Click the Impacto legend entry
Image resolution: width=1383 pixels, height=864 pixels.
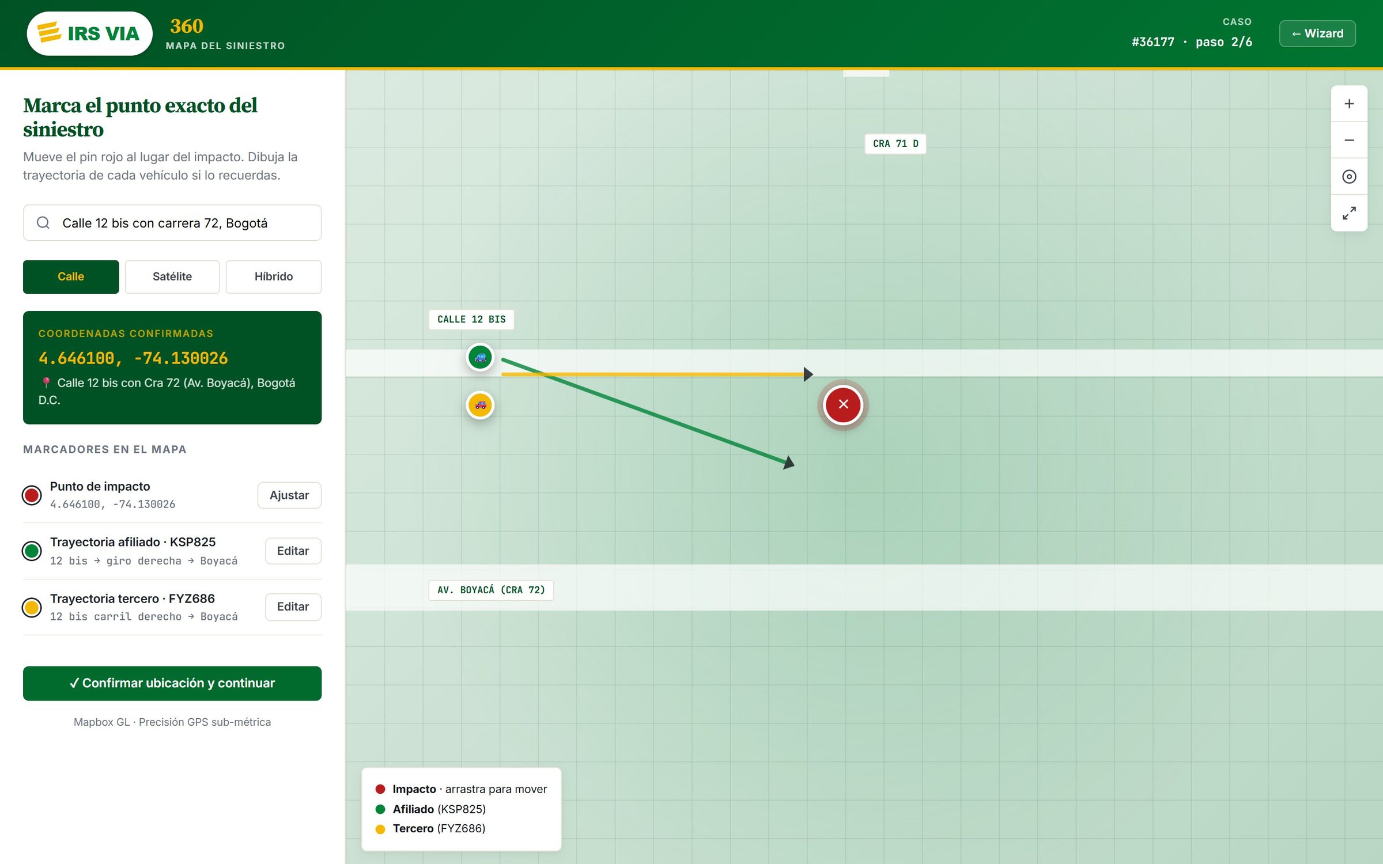(x=461, y=789)
